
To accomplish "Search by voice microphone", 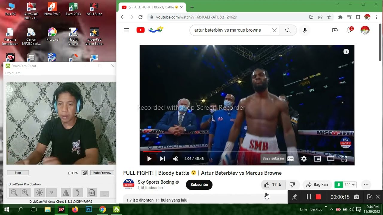I will [x=305, y=30].
